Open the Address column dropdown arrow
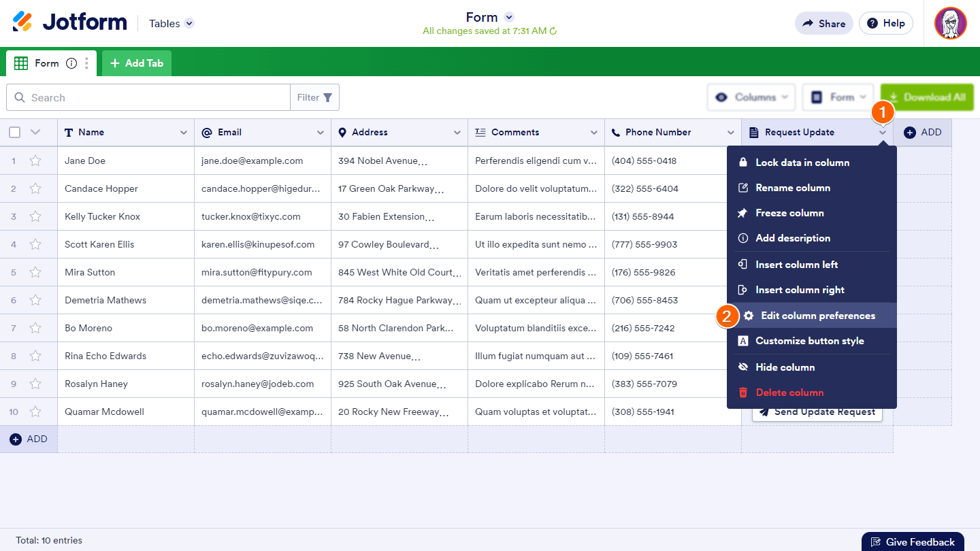This screenshot has height=551, width=980. click(x=457, y=133)
